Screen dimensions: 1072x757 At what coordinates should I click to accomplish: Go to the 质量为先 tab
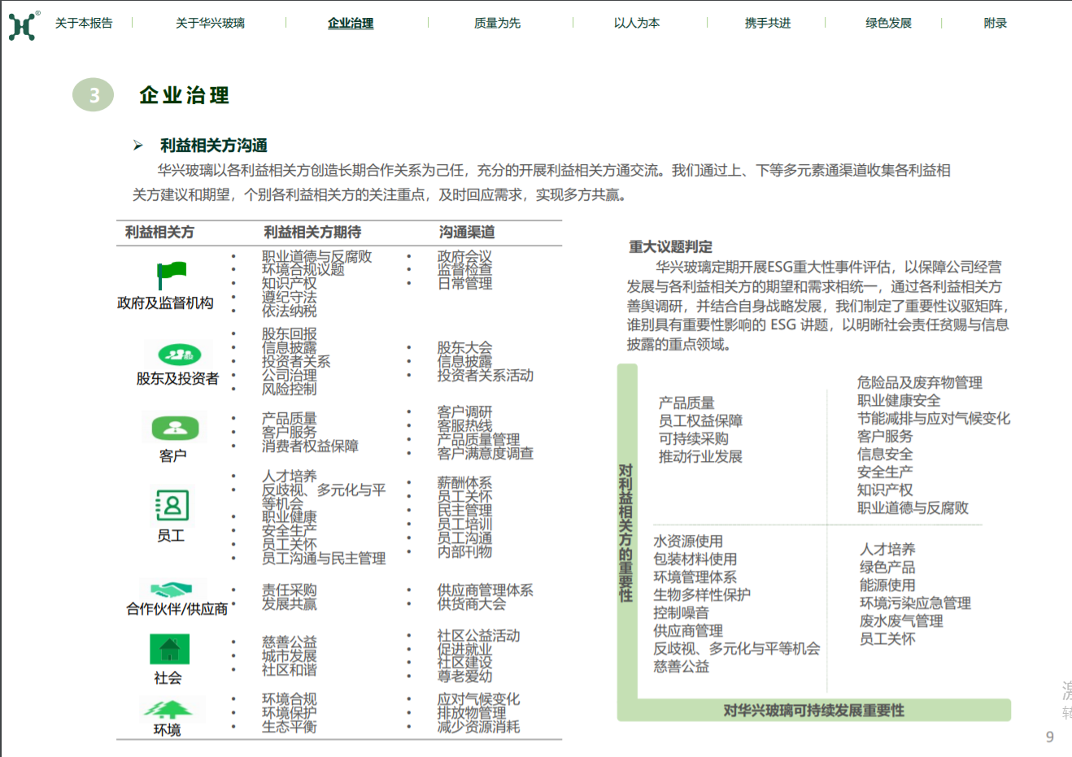tap(497, 23)
